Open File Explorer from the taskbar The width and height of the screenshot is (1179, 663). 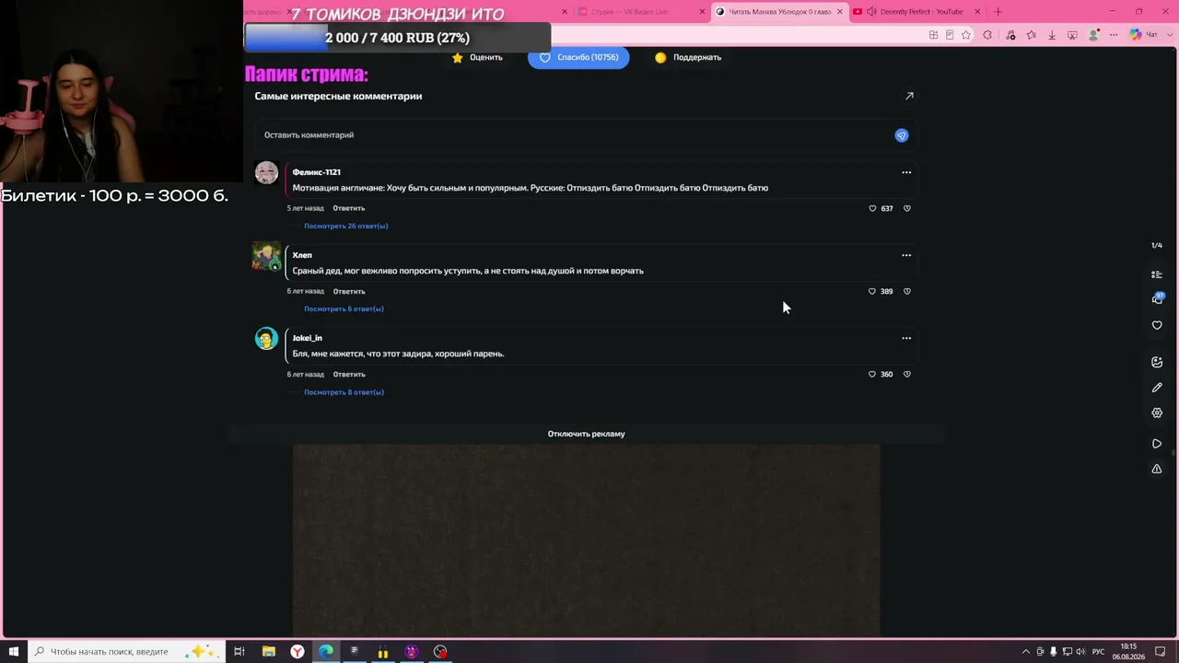(269, 651)
